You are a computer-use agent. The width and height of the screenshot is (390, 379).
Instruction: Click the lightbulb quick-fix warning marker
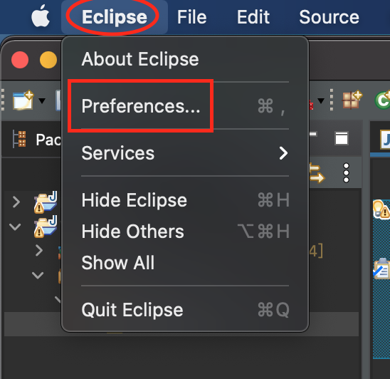(x=381, y=209)
